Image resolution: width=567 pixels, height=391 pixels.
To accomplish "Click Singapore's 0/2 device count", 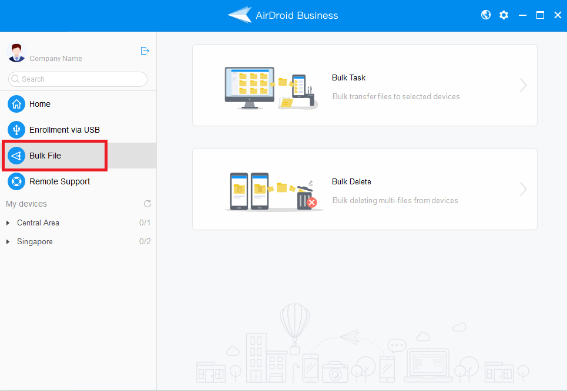I will click(145, 241).
